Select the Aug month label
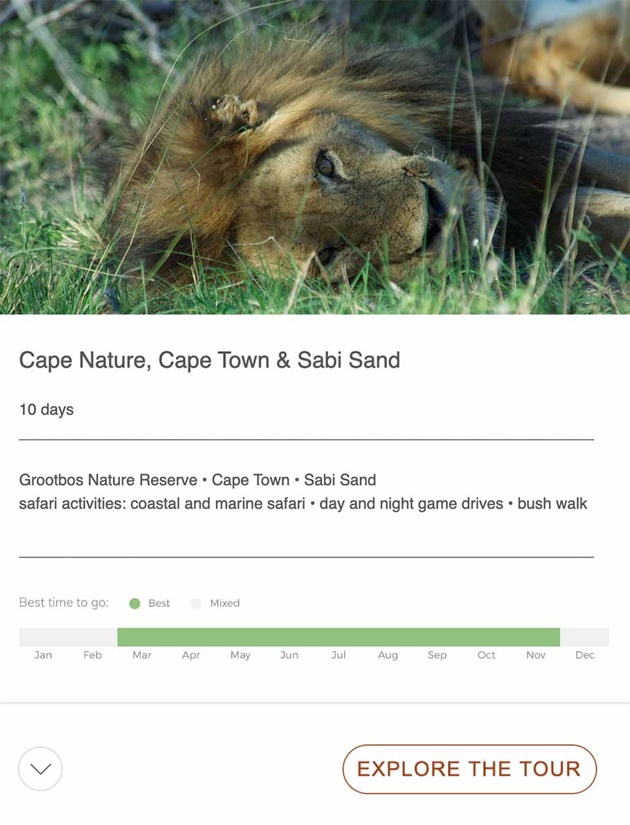The height and width of the screenshot is (825, 630). coord(388,655)
